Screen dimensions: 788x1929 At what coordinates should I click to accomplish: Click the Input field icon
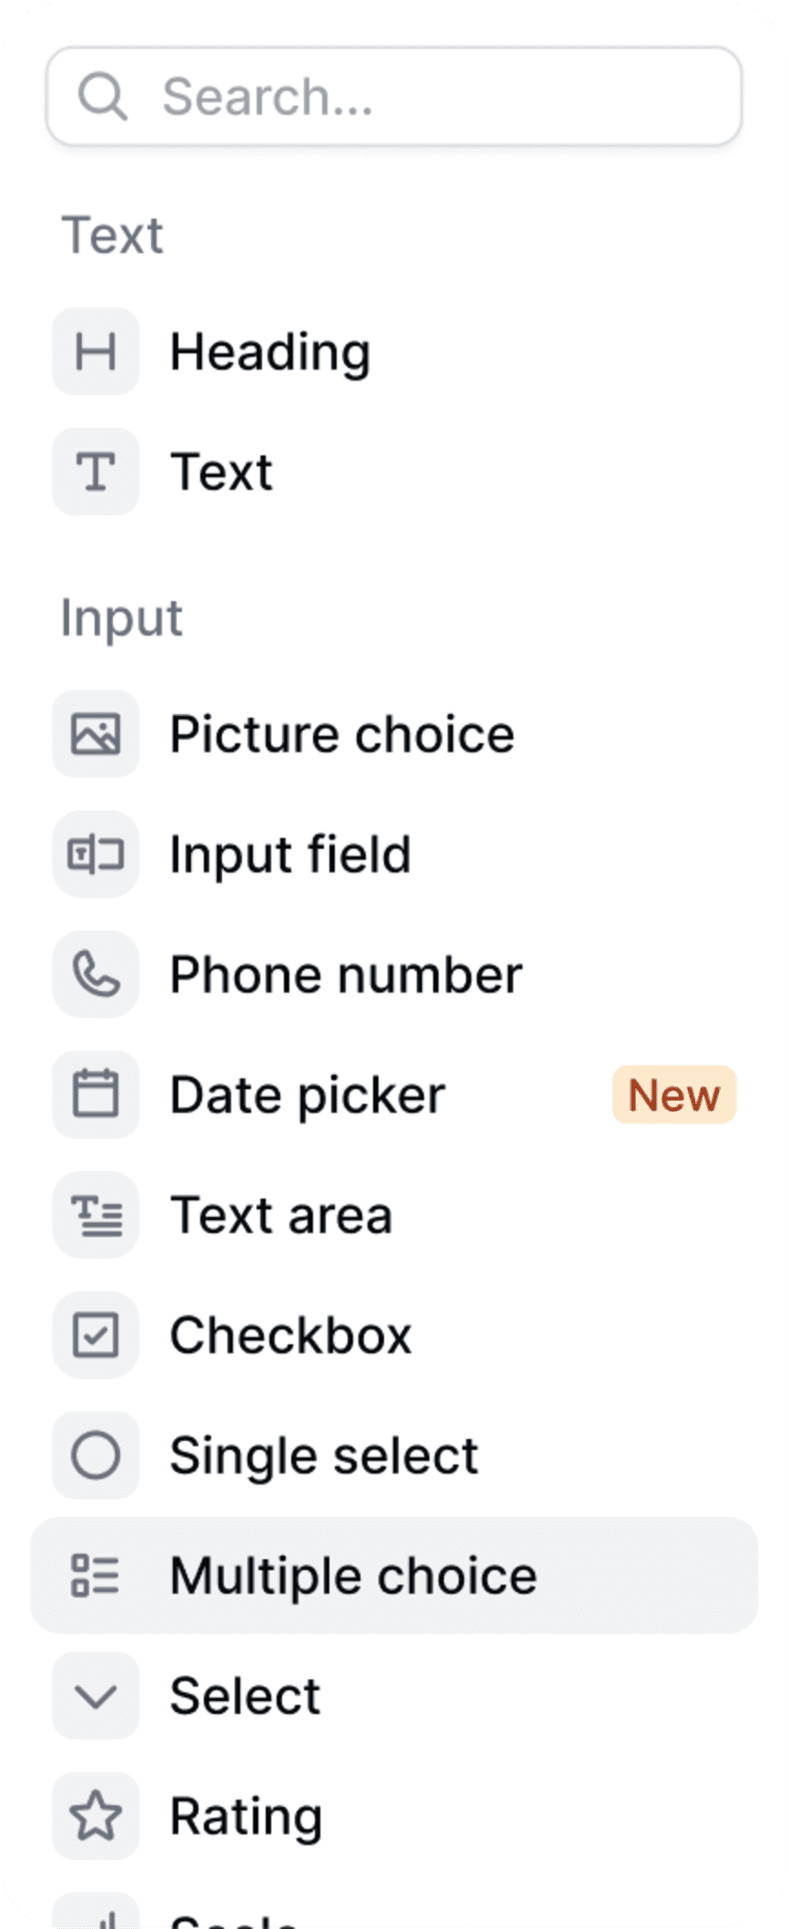(x=96, y=854)
